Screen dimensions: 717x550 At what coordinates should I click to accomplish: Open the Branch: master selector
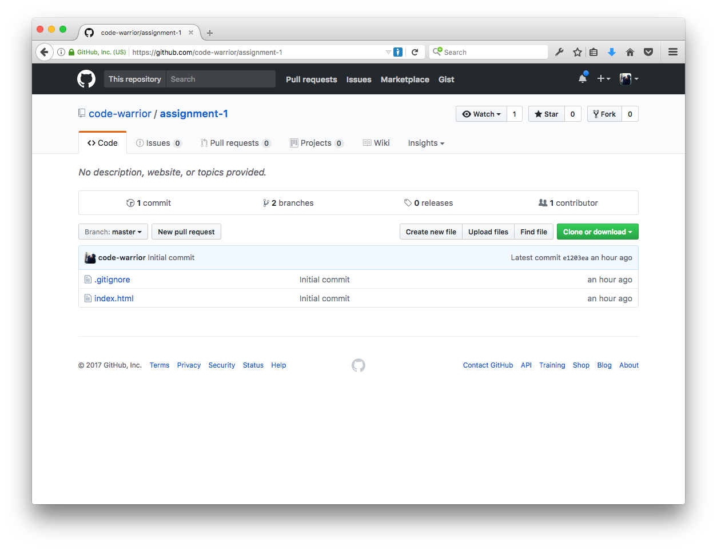(113, 232)
